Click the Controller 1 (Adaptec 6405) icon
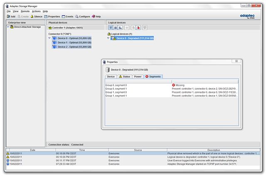This screenshot has height=176, width=266. click(50, 28)
